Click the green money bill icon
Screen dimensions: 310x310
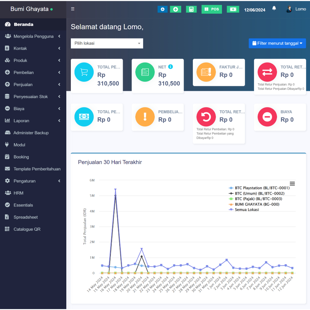(x=233, y=9)
